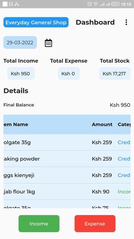Select the flour 1kg Ksh 90 row

tap(67, 192)
